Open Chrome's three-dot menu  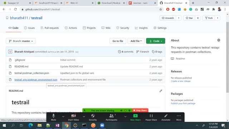pos(225,9)
